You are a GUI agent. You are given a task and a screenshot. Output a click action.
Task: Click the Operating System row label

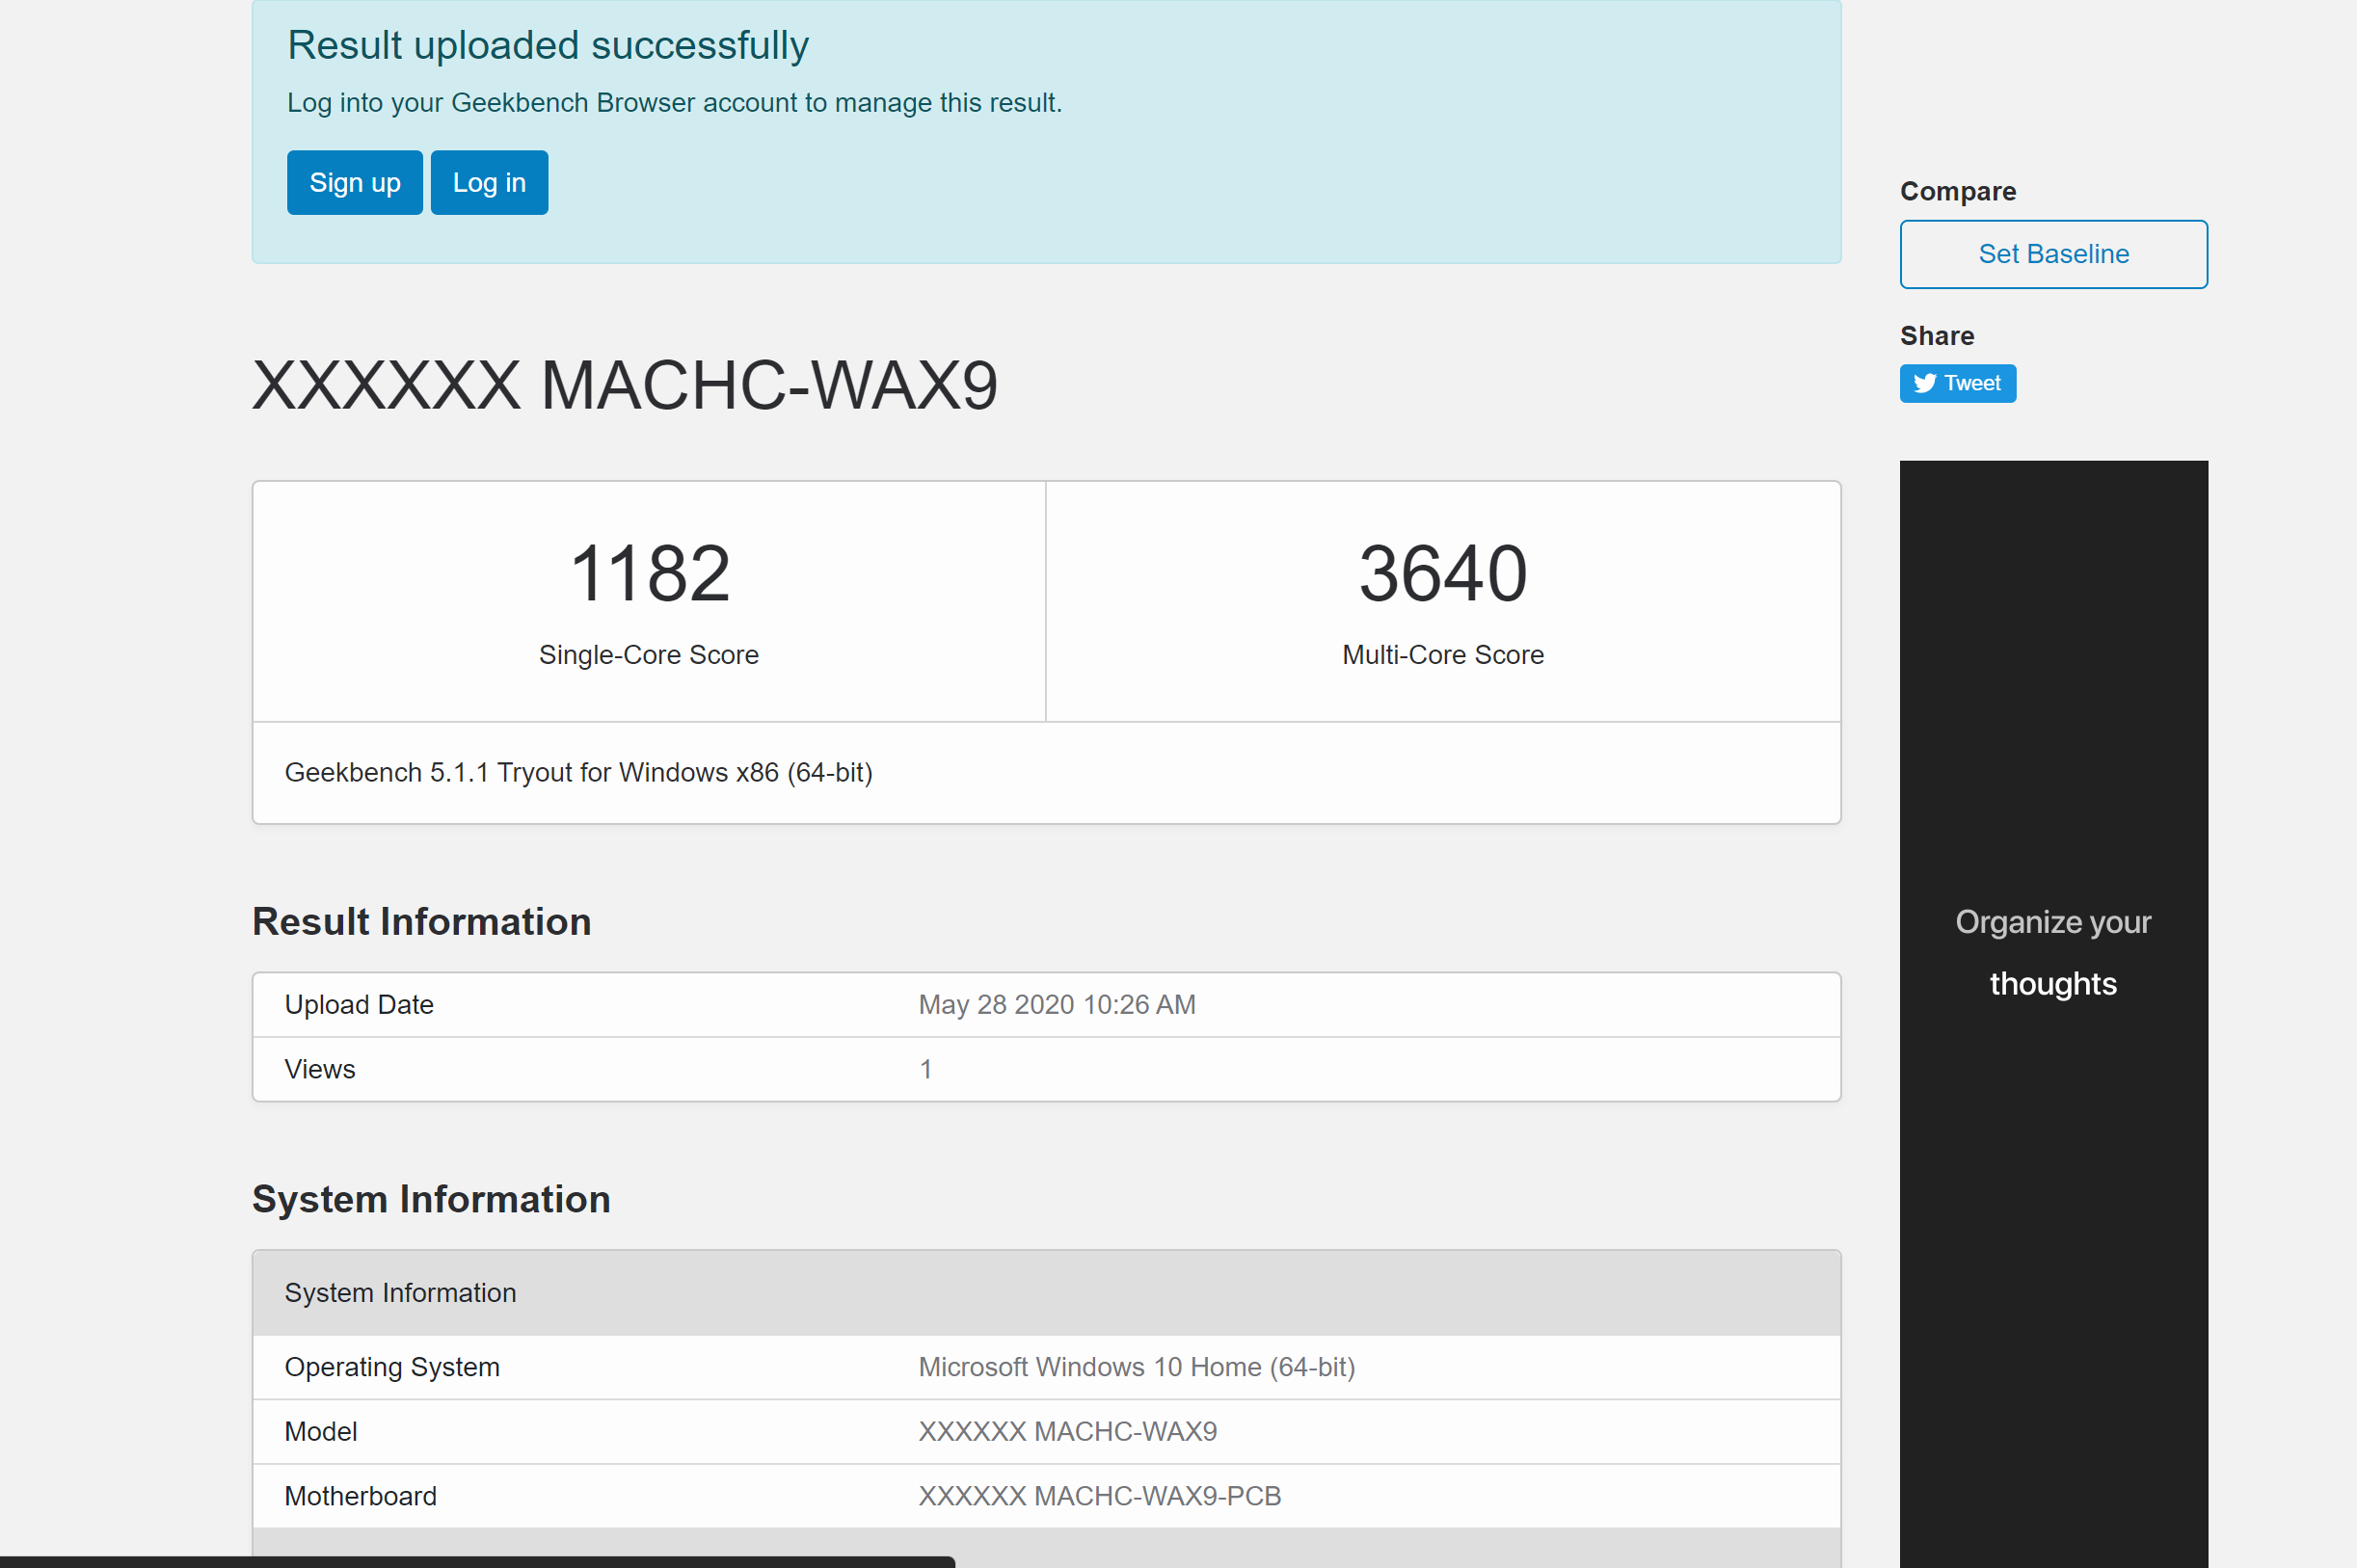coord(392,1366)
